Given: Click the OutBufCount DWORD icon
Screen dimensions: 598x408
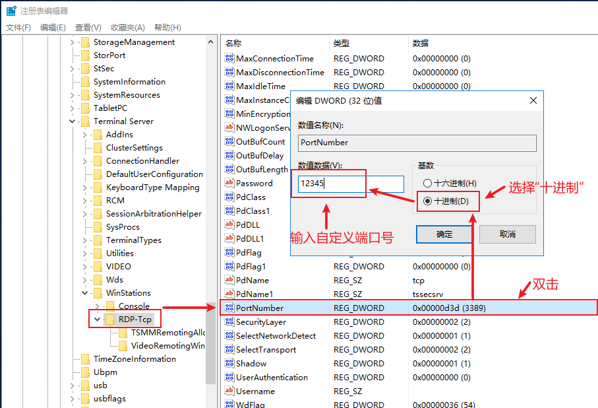Looking at the screenshot, I should click(229, 141).
